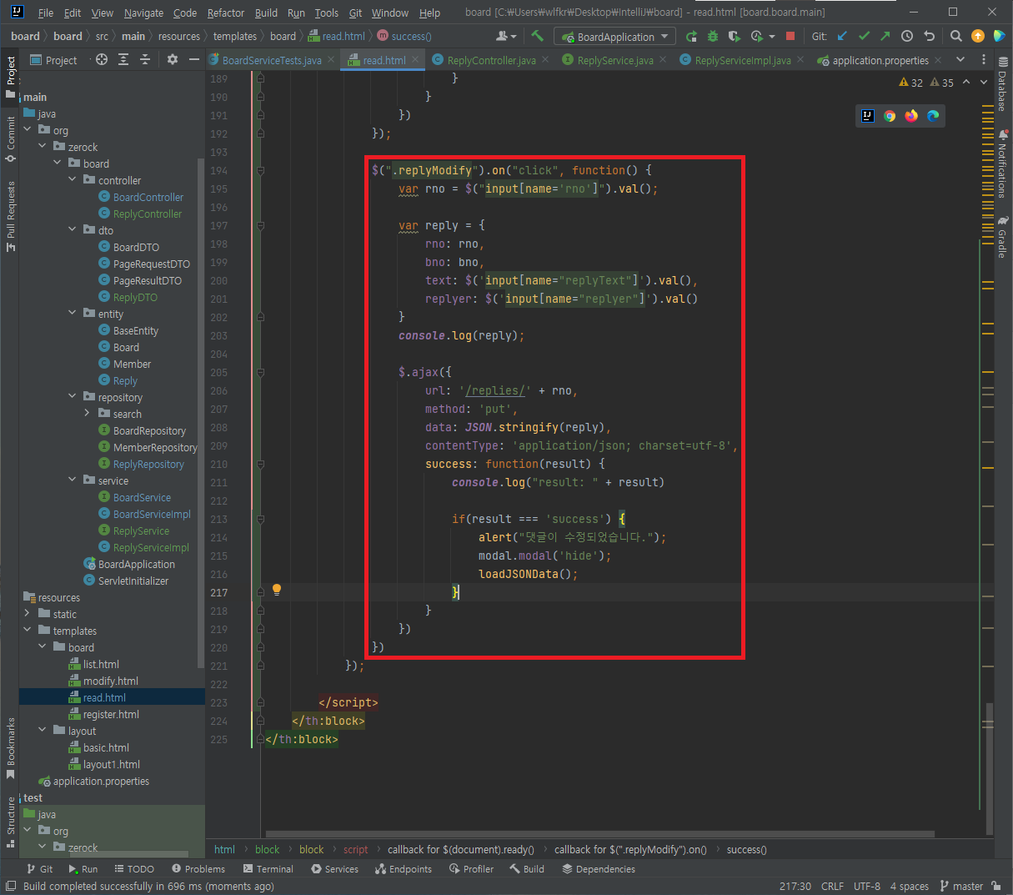Close the ReplyService.java tab
The image size is (1013, 895).
663,60
